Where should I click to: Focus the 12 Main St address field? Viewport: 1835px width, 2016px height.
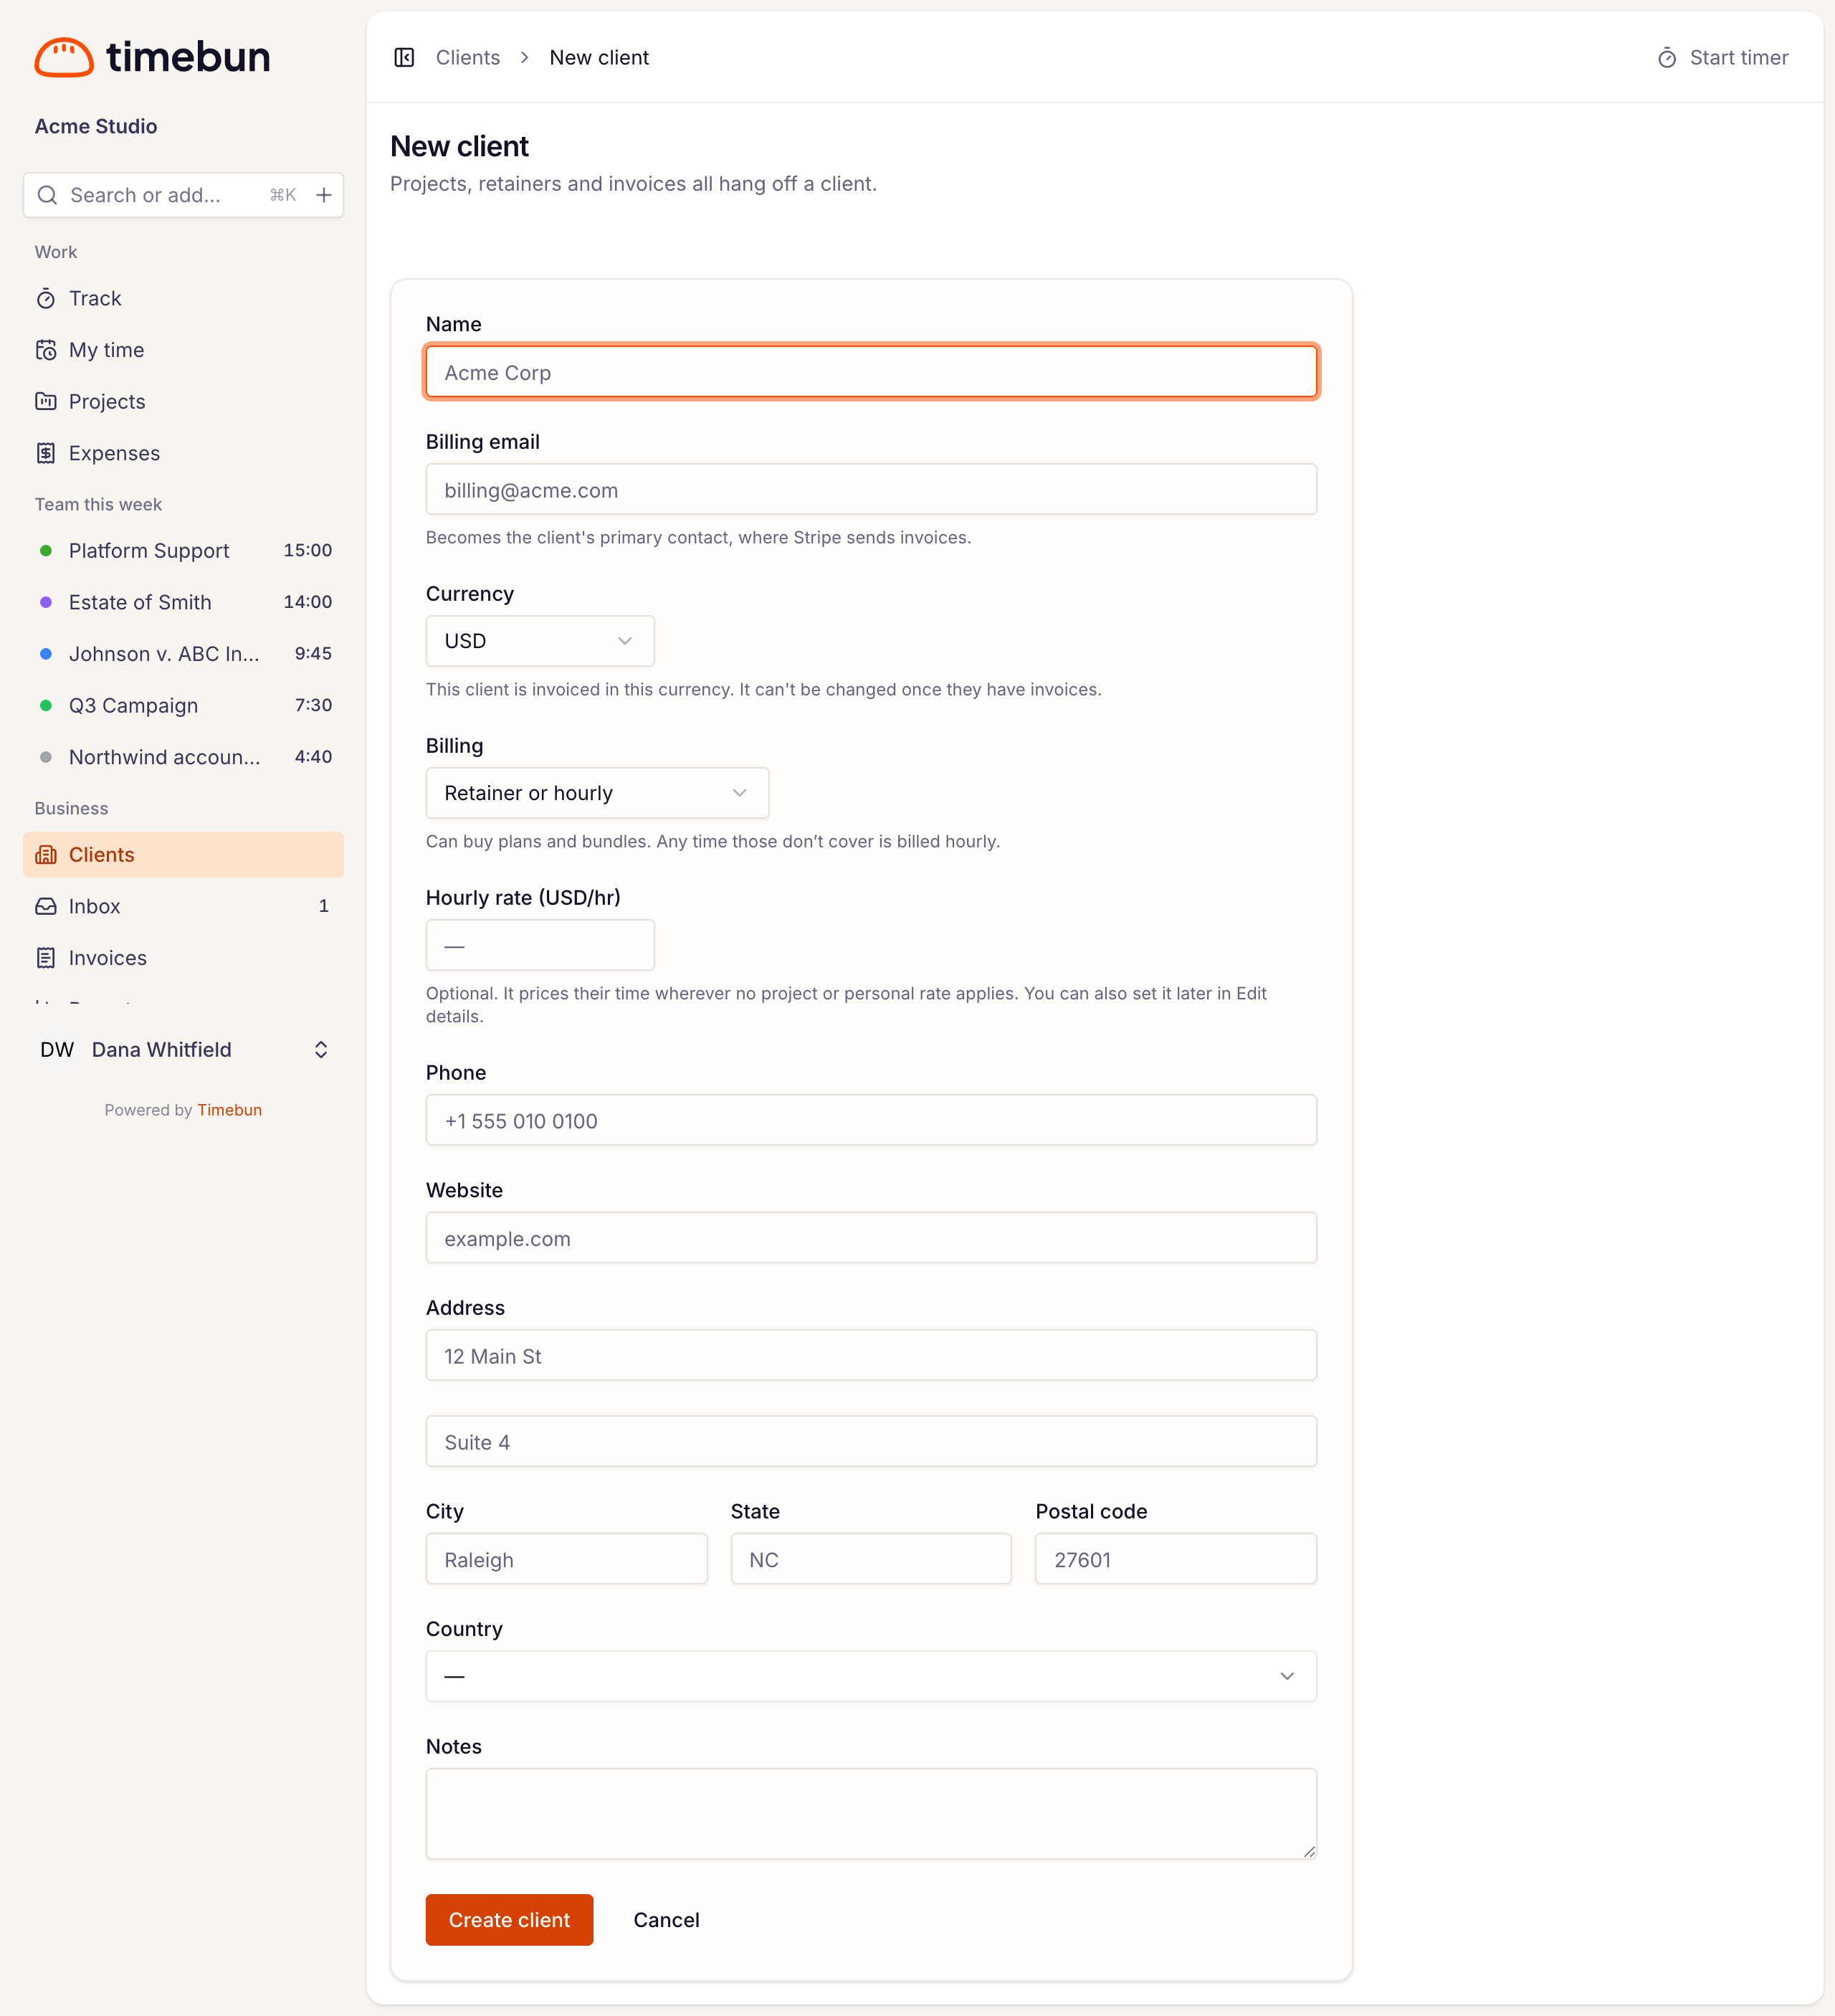pyautogui.click(x=871, y=1356)
